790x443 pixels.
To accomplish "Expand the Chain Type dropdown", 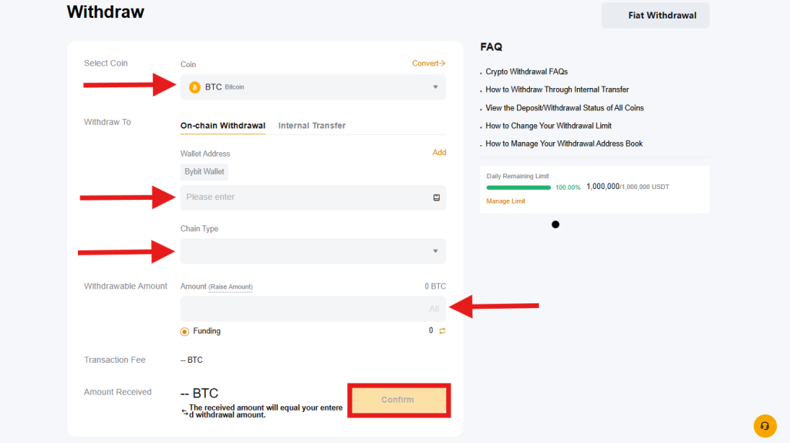I will pyautogui.click(x=313, y=251).
